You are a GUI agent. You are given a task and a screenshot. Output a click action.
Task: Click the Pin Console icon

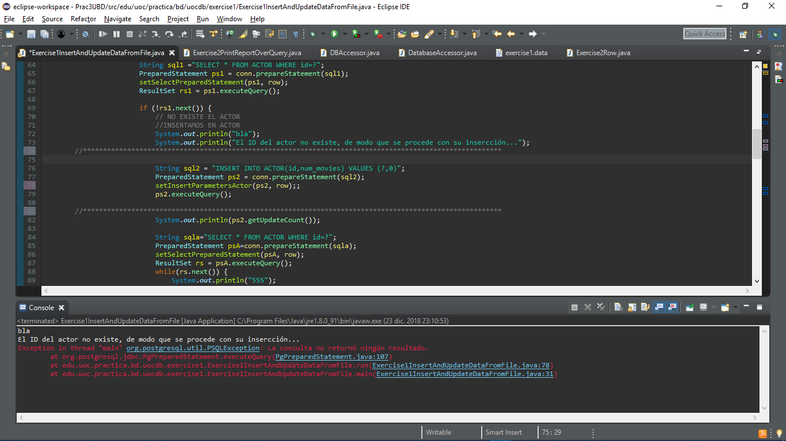[690, 307]
